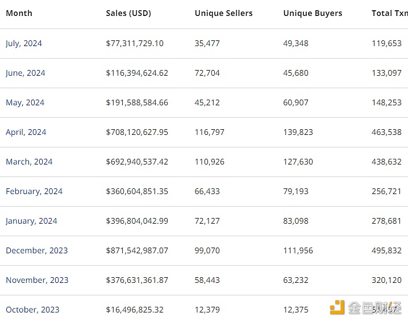The width and height of the screenshot is (408, 321).
Task: Open the January, 2024 month link
Action: pyautogui.click(x=31, y=221)
